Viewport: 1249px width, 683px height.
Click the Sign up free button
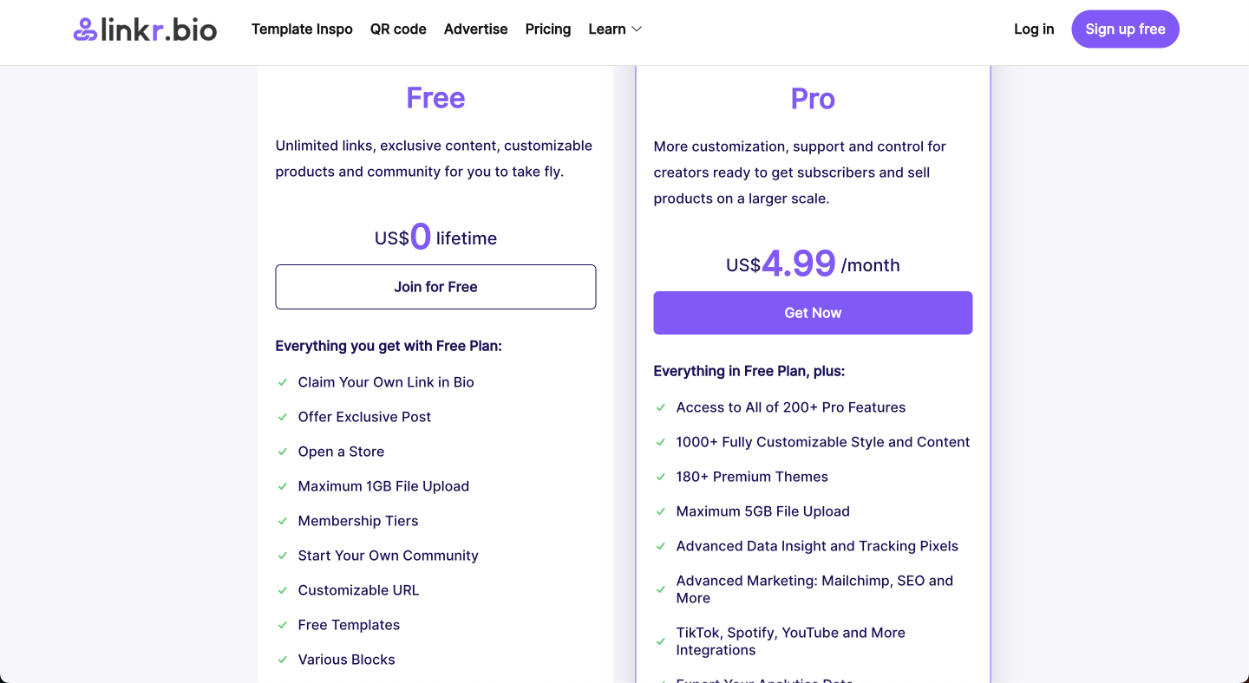point(1125,29)
